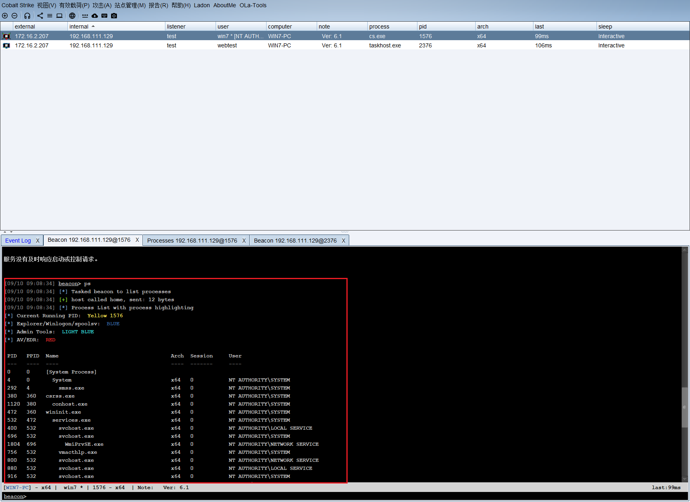Click the connect to team server plus icon
Viewport: 690px width, 502px height.
[x=5, y=16]
